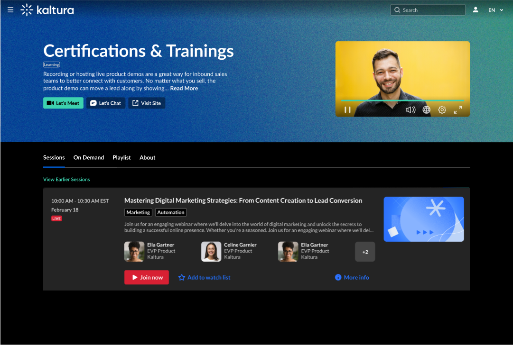
Task: Click Read More link
Action: click(184, 88)
